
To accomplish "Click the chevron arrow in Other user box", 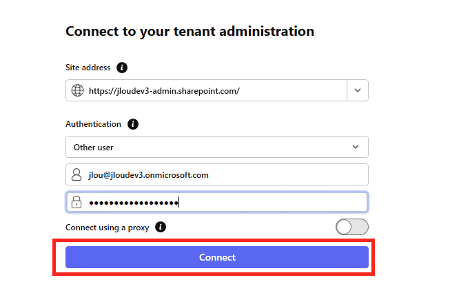I will click(x=356, y=147).
